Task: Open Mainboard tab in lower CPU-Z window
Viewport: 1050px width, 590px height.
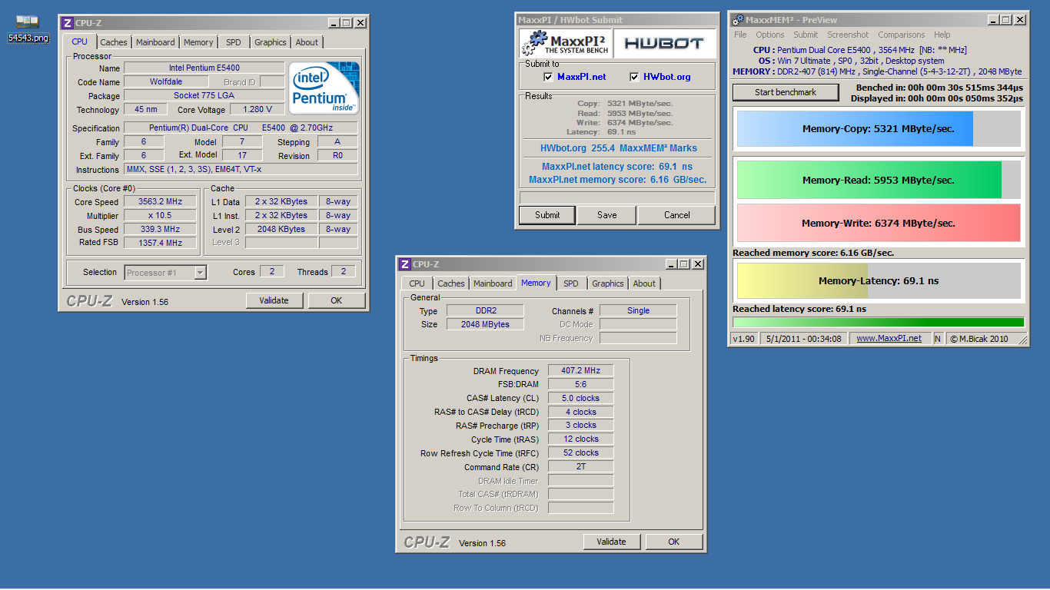Action: tap(493, 283)
